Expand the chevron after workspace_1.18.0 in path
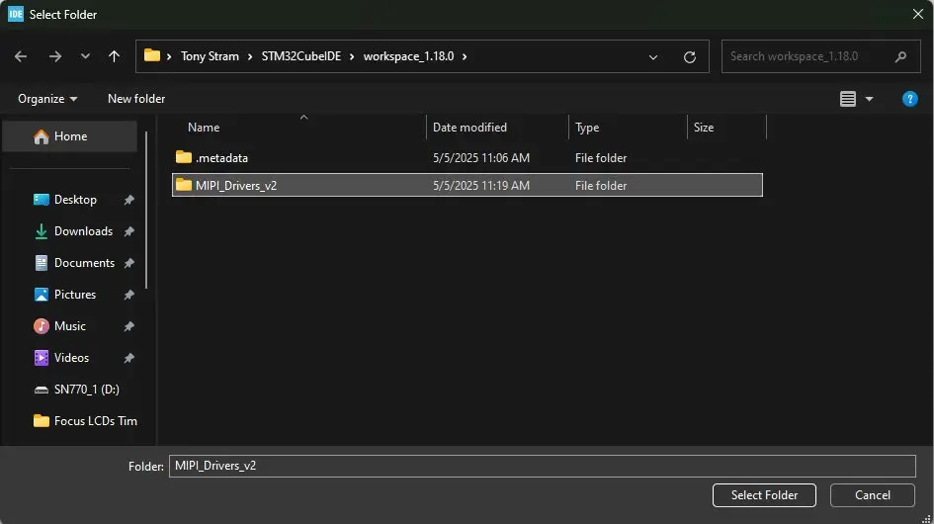Image resolution: width=934 pixels, height=524 pixels. (x=465, y=56)
